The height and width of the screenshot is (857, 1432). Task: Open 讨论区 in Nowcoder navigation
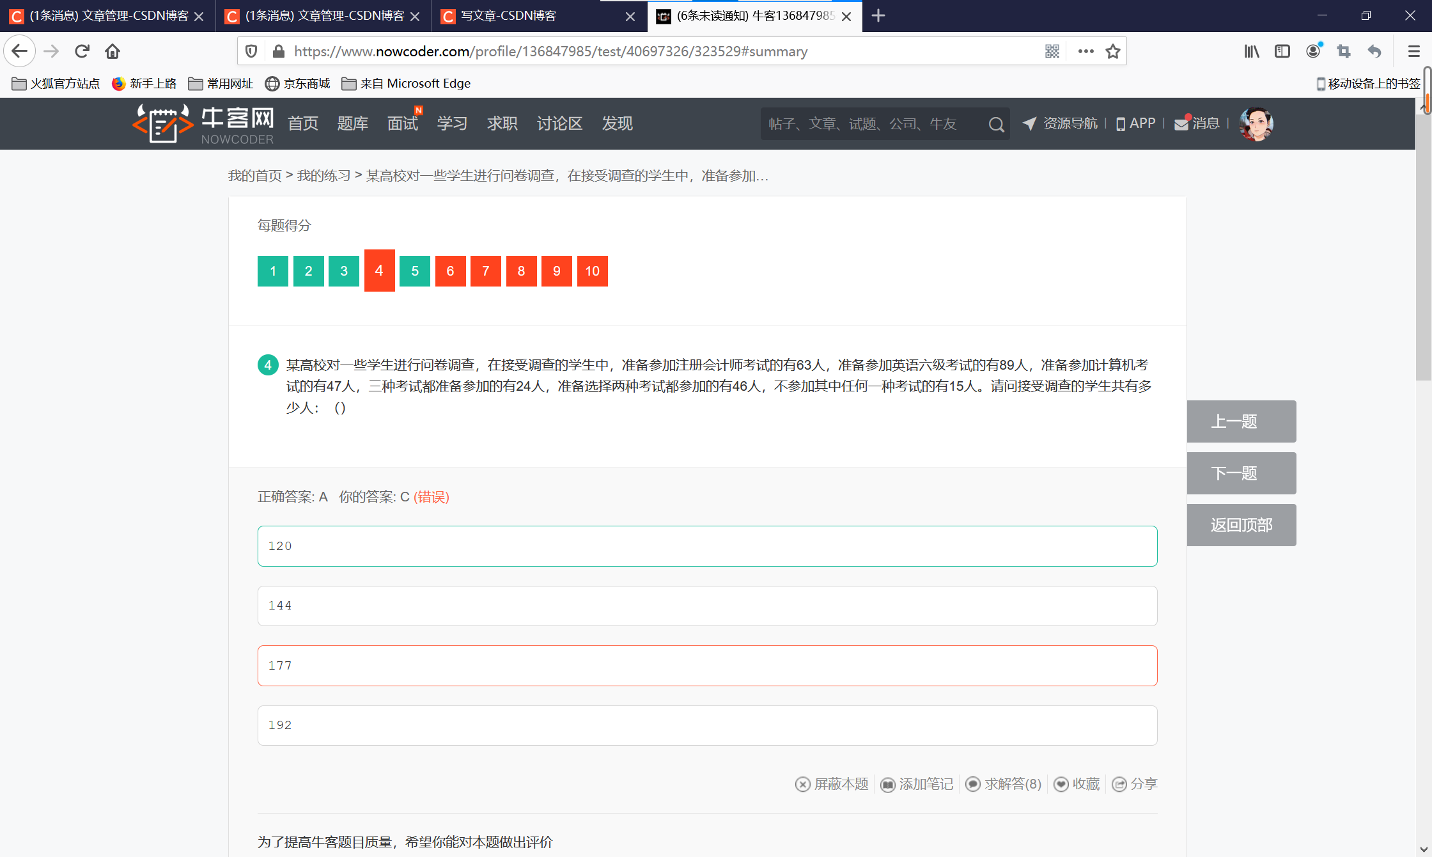pos(560,123)
